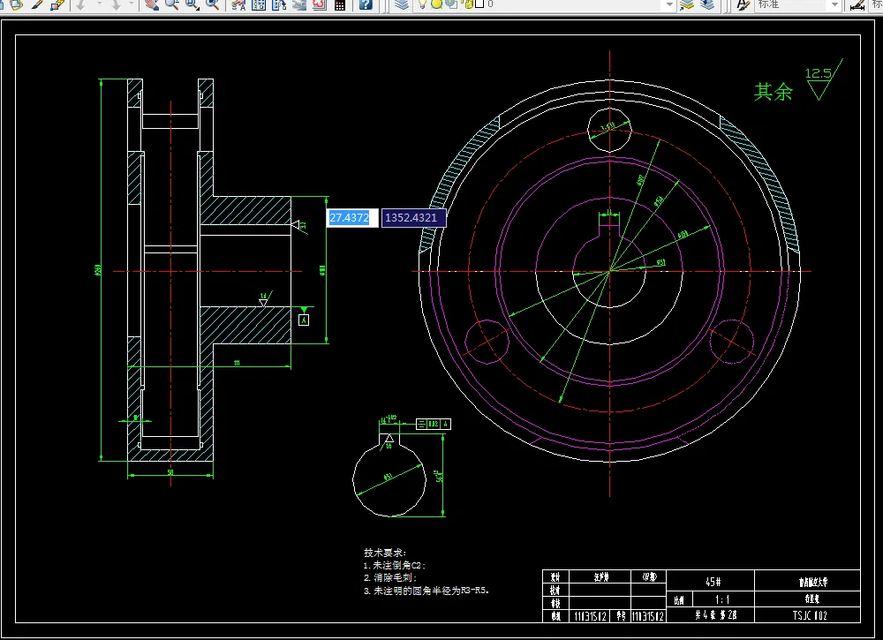The image size is (883, 640).
Task: Expand the layer 0 dropdown list
Action: pyautogui.click(x=669, y=4)
